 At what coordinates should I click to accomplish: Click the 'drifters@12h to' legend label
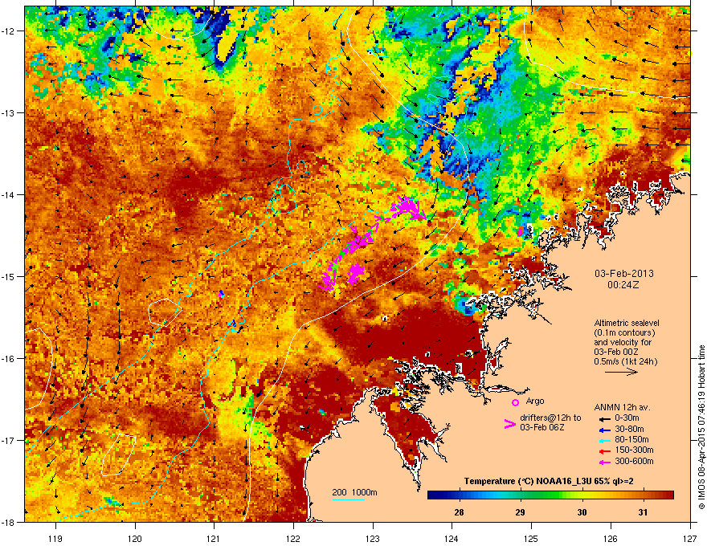(x=550, y=418)
